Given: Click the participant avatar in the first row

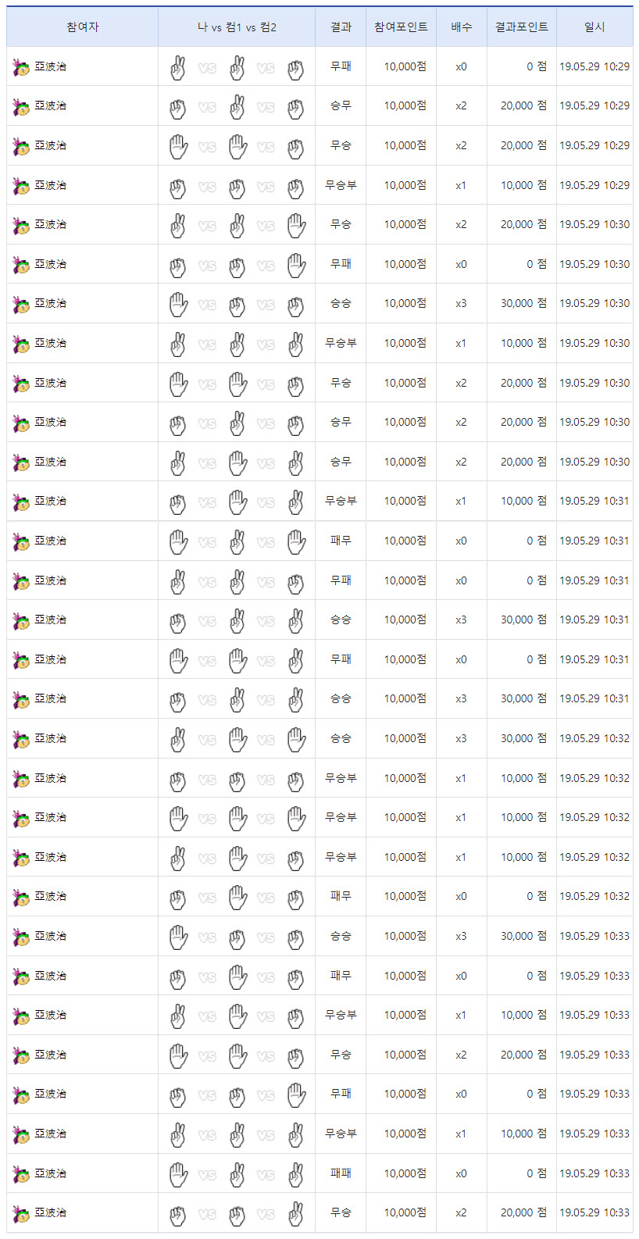Looking at the screenshot, I should [x=21, y=67].
